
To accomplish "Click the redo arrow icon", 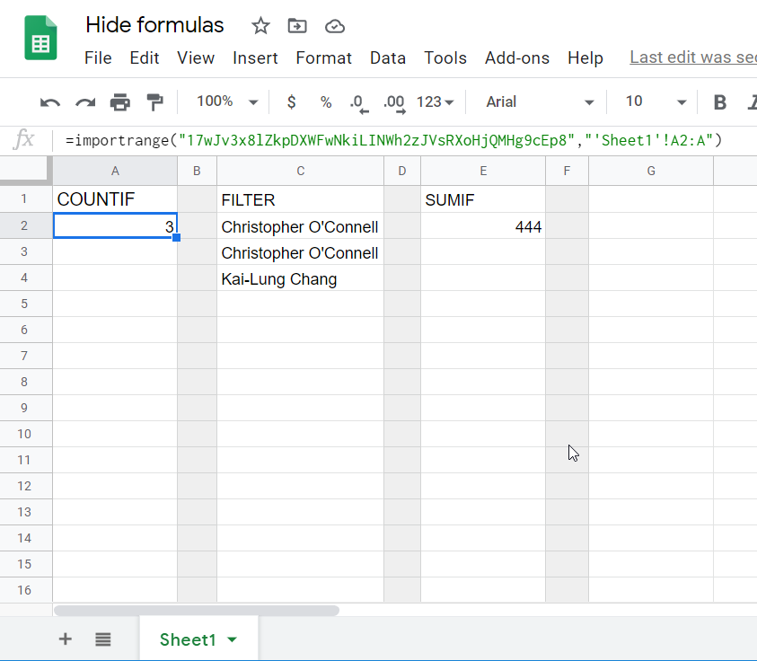I will coord(85,102).
